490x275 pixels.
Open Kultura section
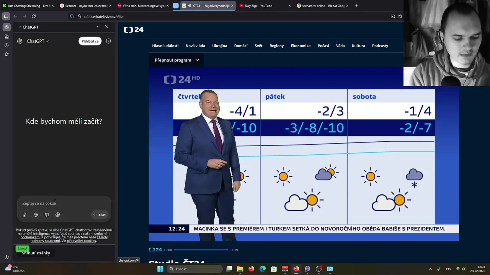click(358, 46)
